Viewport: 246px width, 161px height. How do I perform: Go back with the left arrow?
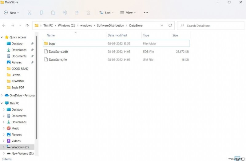4,26
